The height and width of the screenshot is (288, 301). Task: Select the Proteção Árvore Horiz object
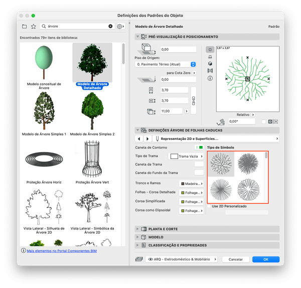coord(44,162)
